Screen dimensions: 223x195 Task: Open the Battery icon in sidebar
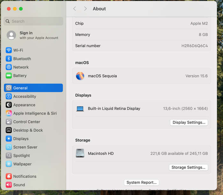[x=9, y=76]
